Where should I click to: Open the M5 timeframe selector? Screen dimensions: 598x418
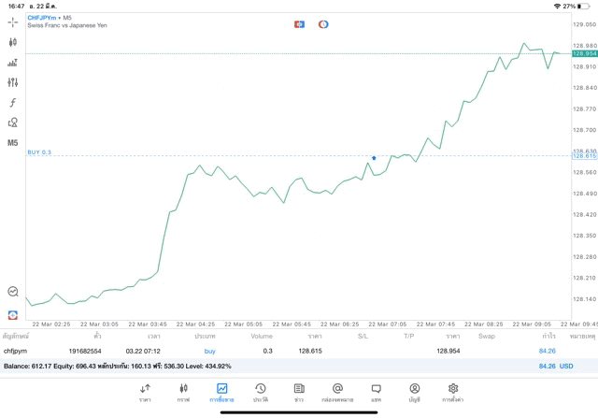click(x=13, y=143)
